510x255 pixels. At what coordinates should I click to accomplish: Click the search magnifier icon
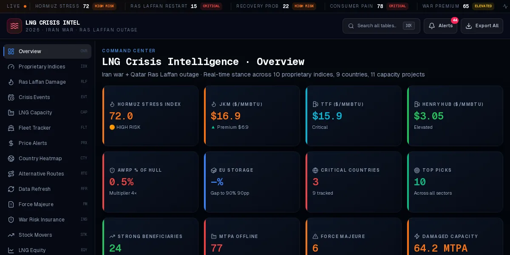point(351,26)
